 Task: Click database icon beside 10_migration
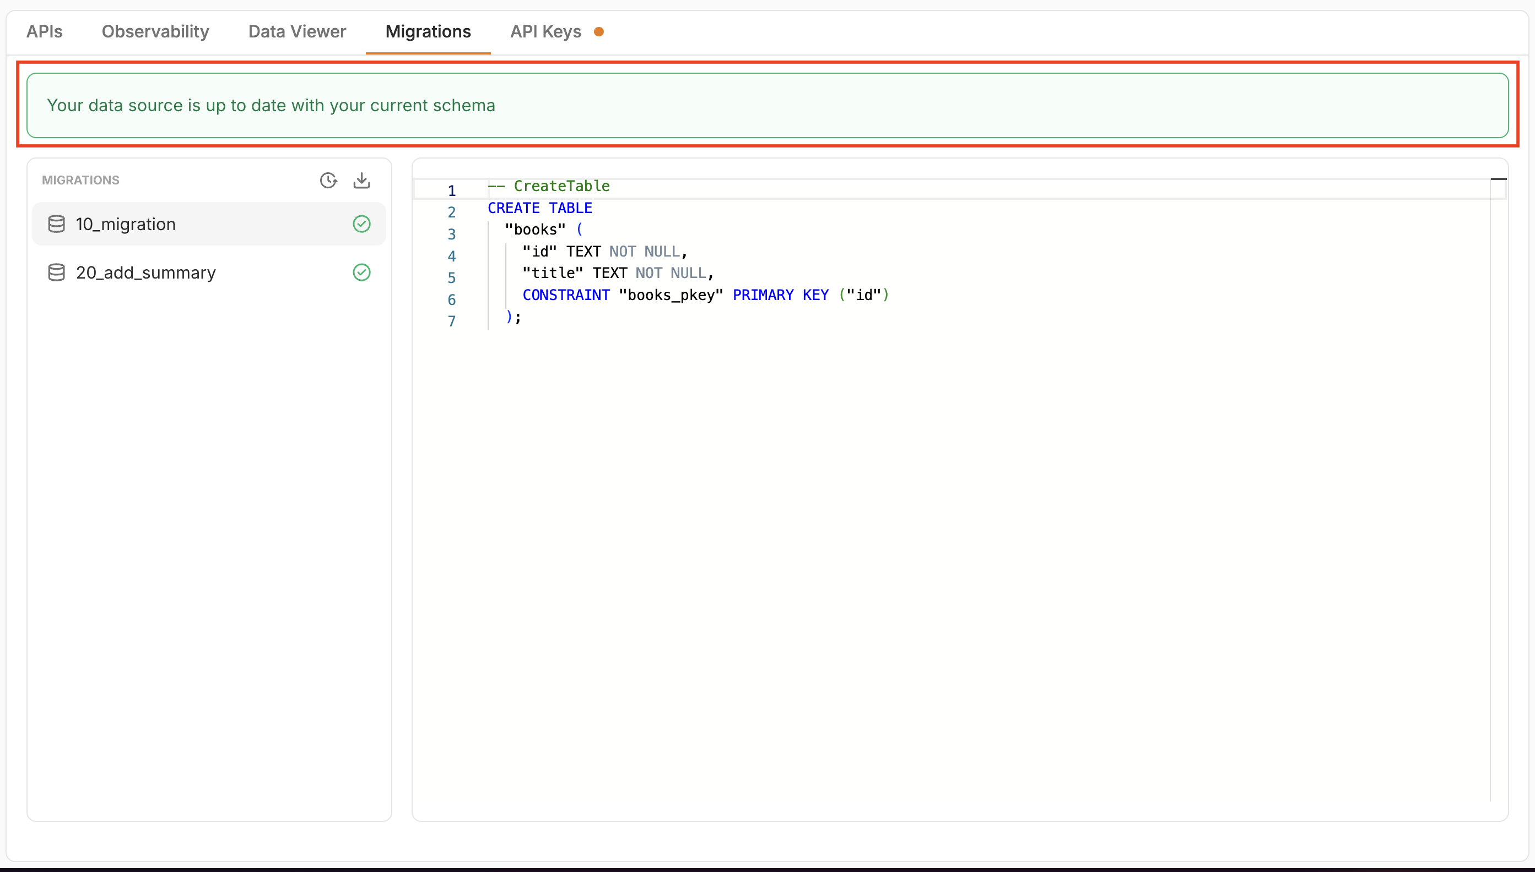tap(56, 224)
